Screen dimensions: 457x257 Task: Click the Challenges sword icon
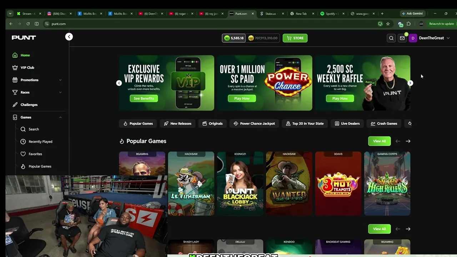click(x=15, y=105)
